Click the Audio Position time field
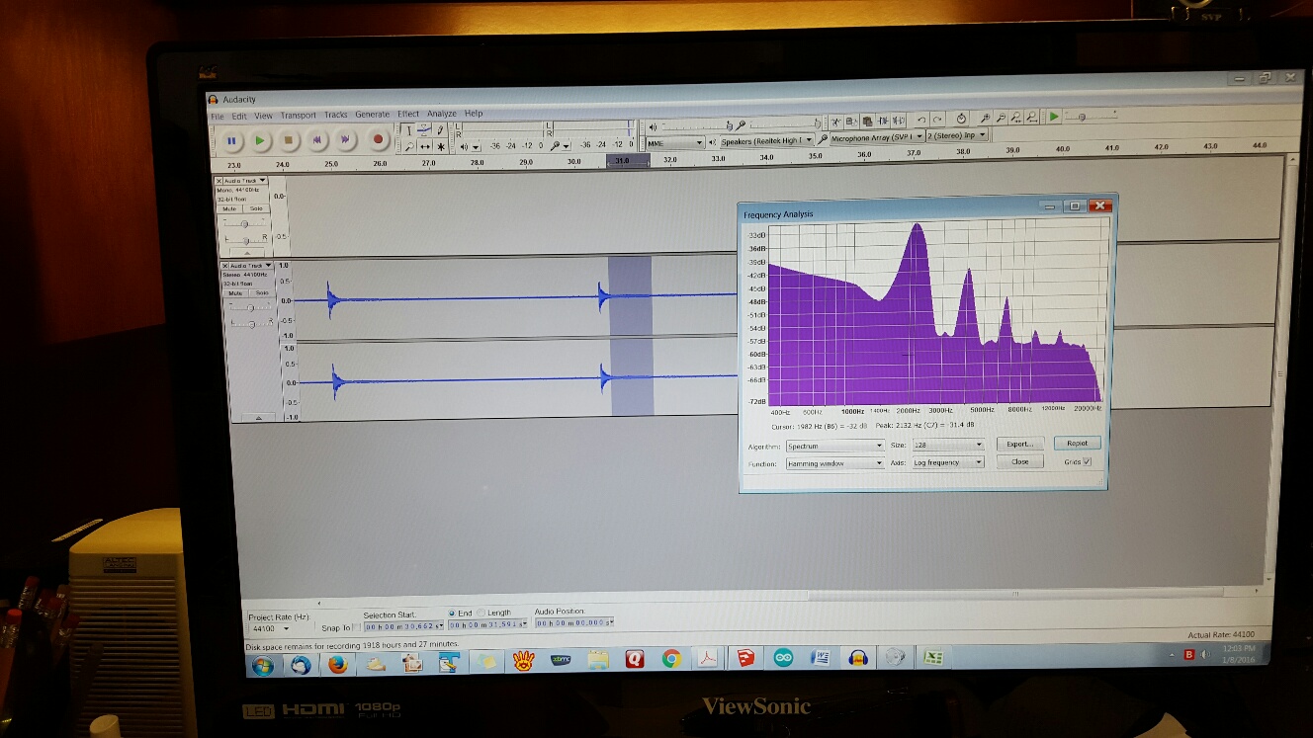Image resolution: width=1313 pixels, height=738 pixels. pos(574,623)
